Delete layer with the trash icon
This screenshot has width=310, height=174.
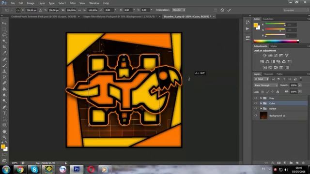click(x=303, y=163)
